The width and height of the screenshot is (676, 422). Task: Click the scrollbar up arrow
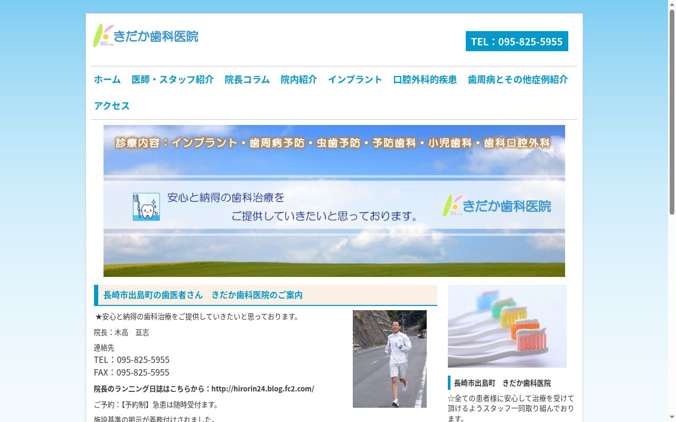tap(672, 4)
